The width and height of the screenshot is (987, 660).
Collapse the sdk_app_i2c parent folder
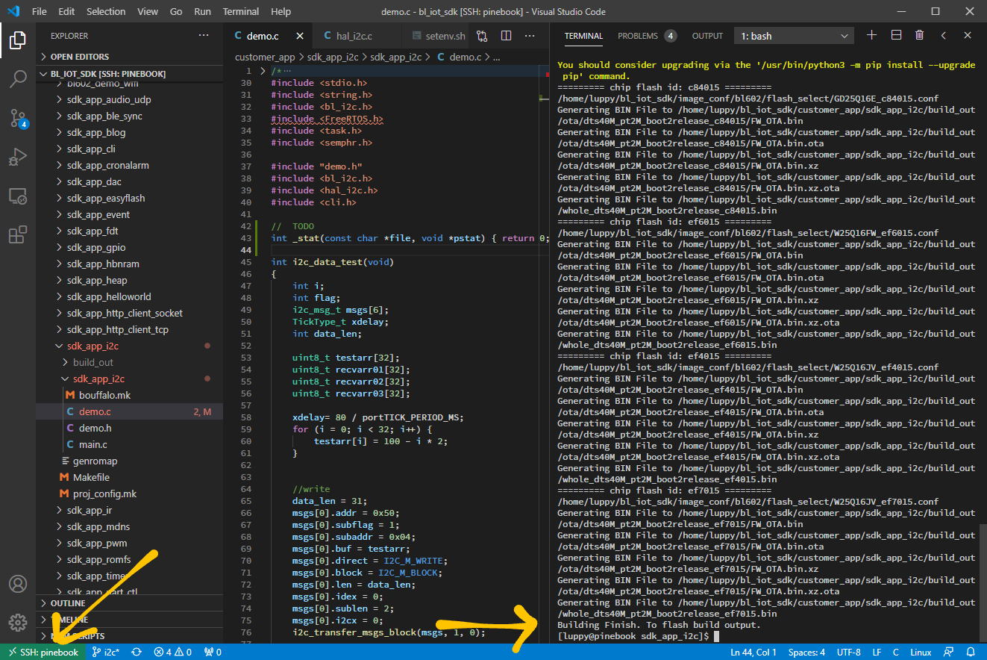click(x=93, y=346)
